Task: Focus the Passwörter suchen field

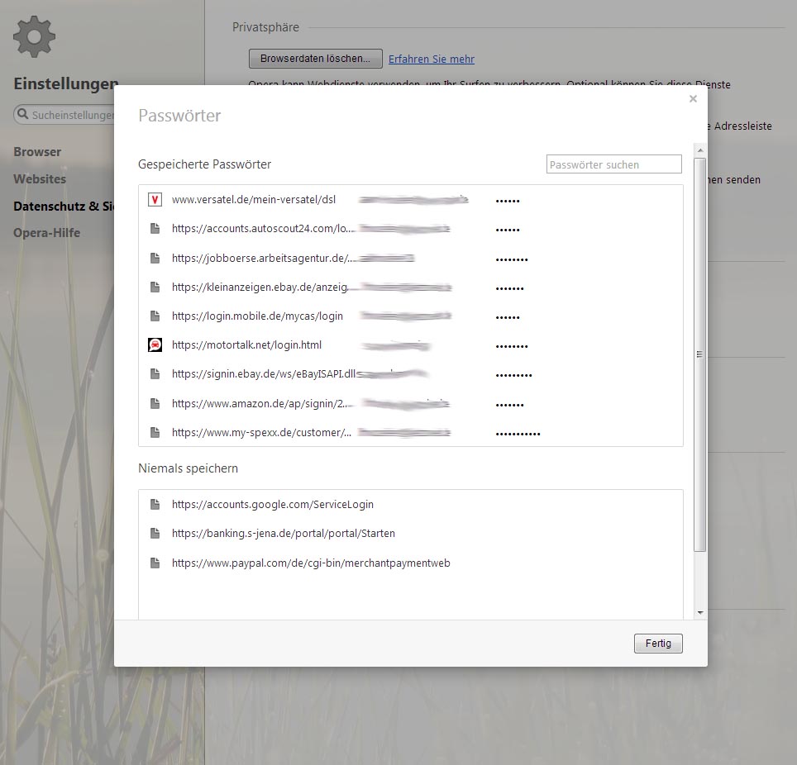Action: [614, 164]
